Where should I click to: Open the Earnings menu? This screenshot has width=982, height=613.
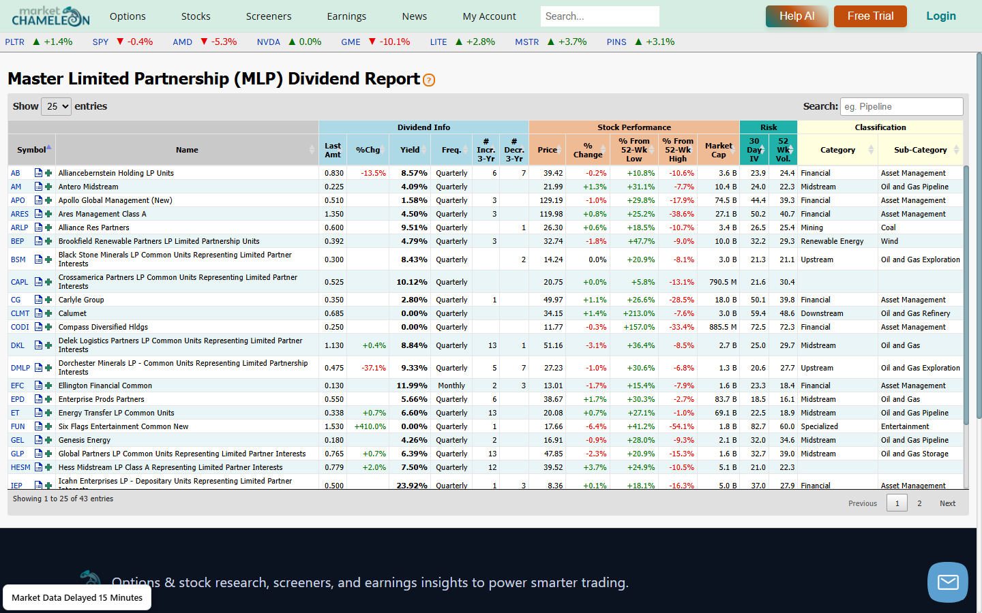(x=346, y=16)
